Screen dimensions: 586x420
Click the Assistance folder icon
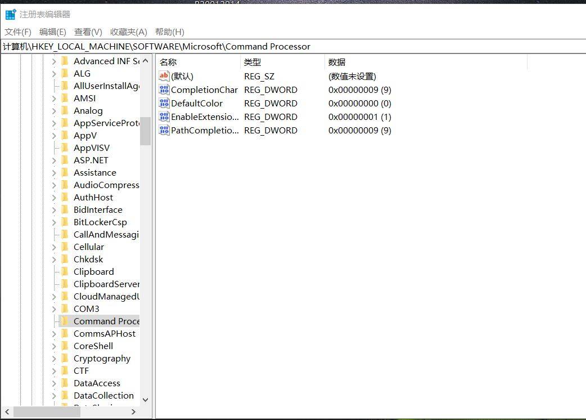(x=65, y=172)
